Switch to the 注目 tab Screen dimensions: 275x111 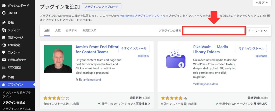coord(47,30)
